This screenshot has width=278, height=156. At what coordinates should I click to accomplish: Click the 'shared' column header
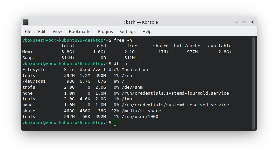pos(161,46)
